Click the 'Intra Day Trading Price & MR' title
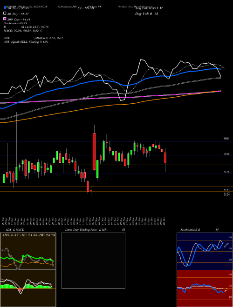Screen dimensions: 233x307 pos(86,230)
